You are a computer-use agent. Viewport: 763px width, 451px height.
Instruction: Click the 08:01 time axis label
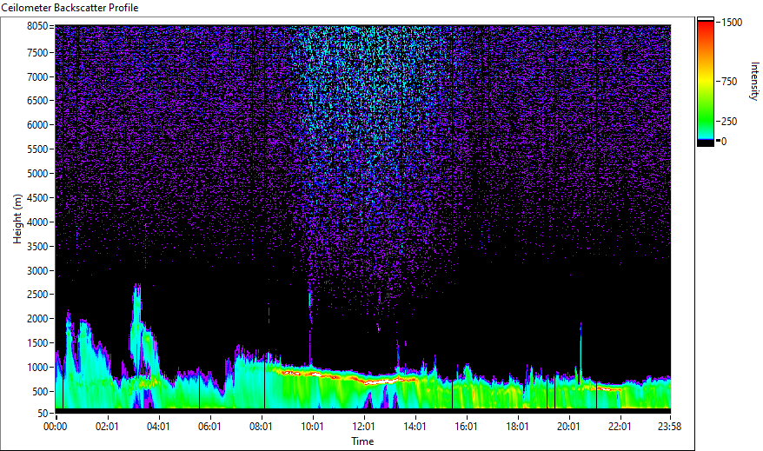261,427
